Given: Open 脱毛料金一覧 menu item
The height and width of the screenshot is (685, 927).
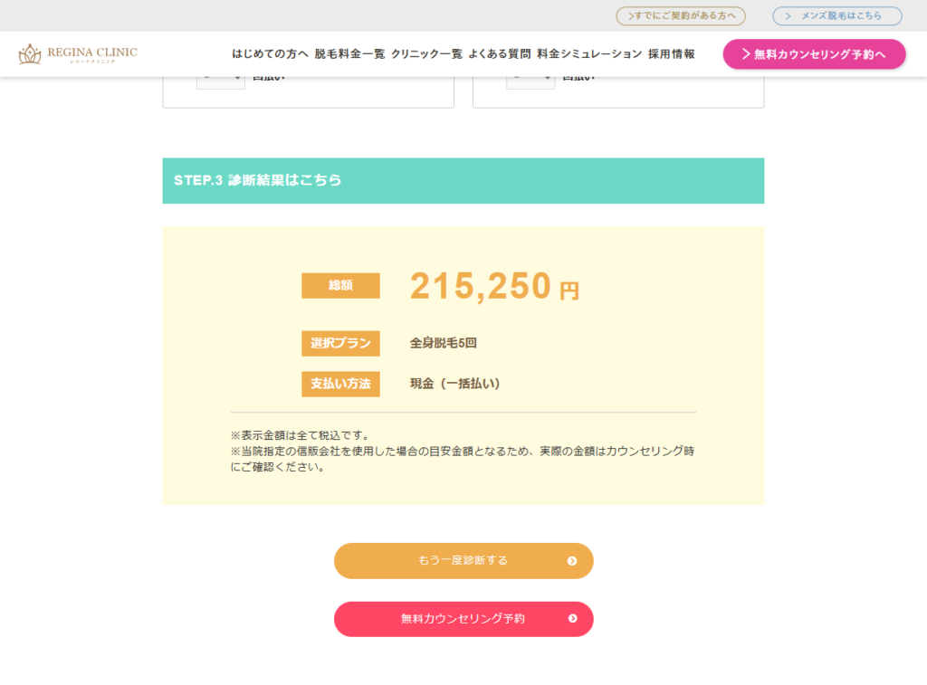Looking at the screenshot, I should [x=349, y=53].
